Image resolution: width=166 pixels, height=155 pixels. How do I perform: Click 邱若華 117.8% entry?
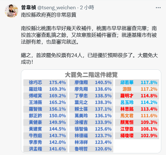pos(137,83)
